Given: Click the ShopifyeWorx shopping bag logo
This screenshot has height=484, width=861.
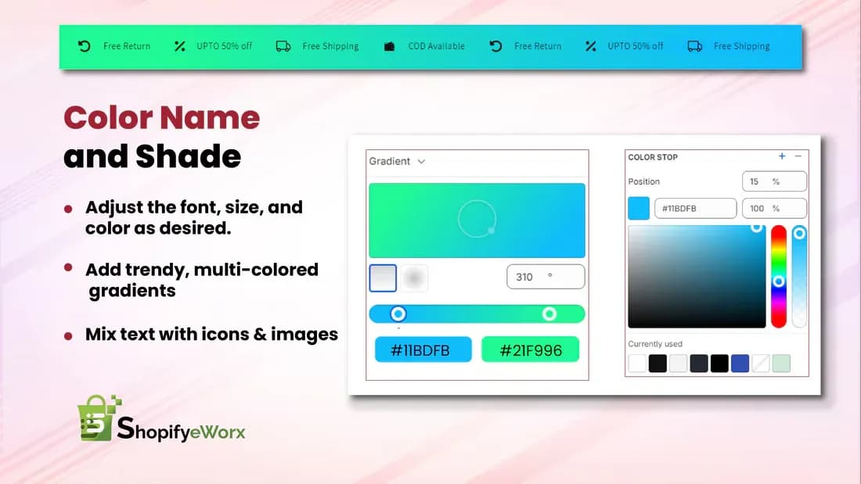Looking at the screenshot, I should 99,418.
